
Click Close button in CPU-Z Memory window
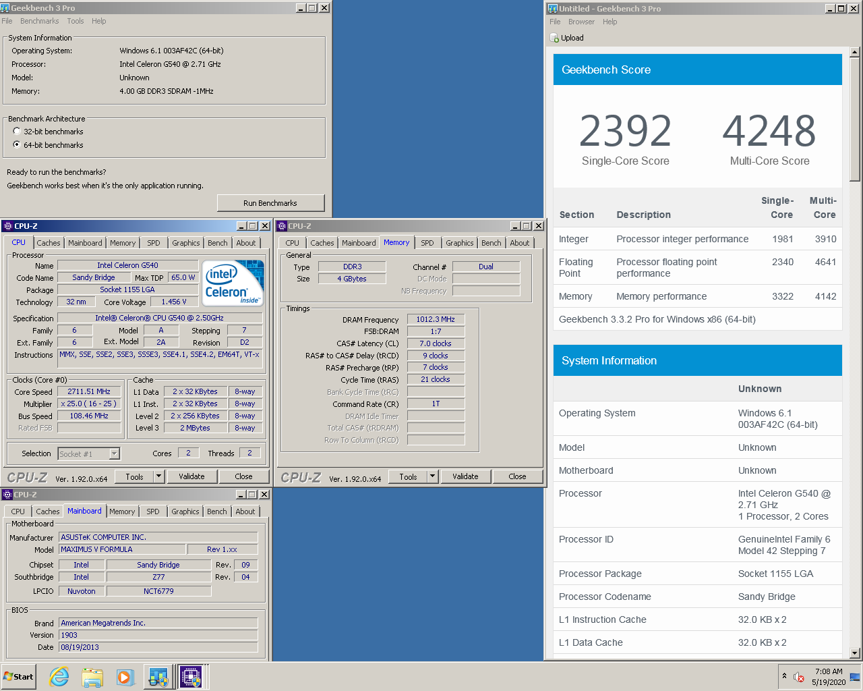coord(517,476)
